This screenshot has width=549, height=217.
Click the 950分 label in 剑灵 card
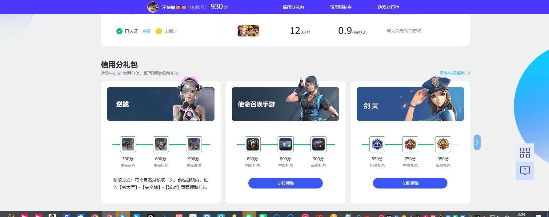(443, 159)
